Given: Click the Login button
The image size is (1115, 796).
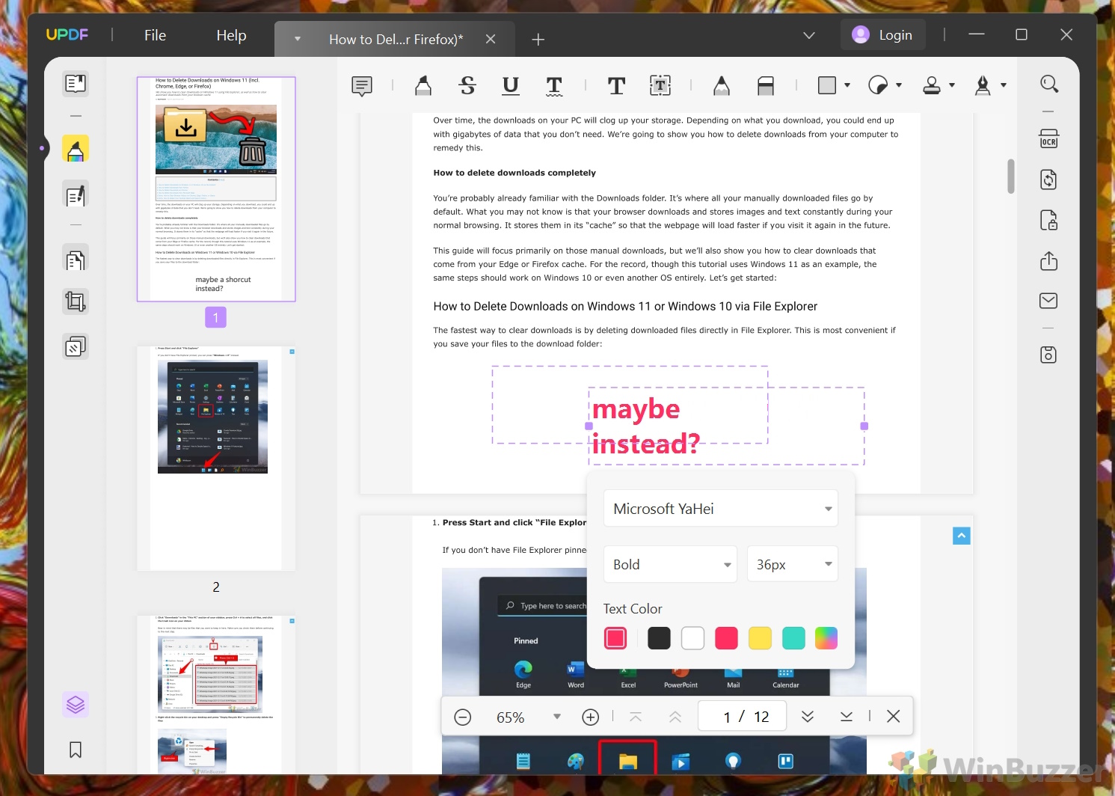Looking at the screenshot, I should [x=883, y=35].
